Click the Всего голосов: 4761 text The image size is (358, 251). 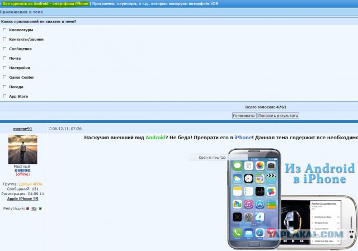point(266,107)
